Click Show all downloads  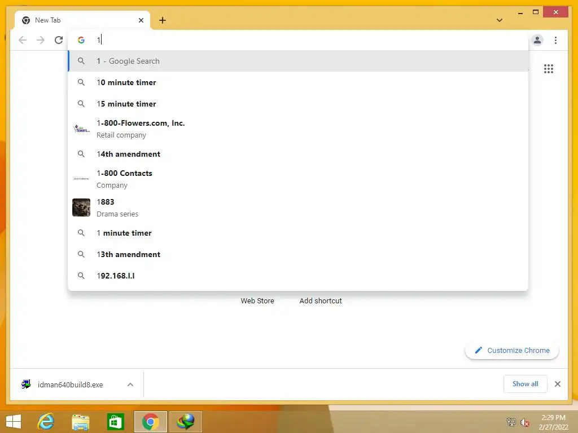(526, 384)
